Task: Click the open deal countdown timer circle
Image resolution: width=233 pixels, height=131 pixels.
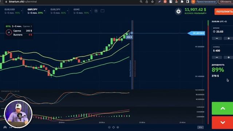Action: 9,32
